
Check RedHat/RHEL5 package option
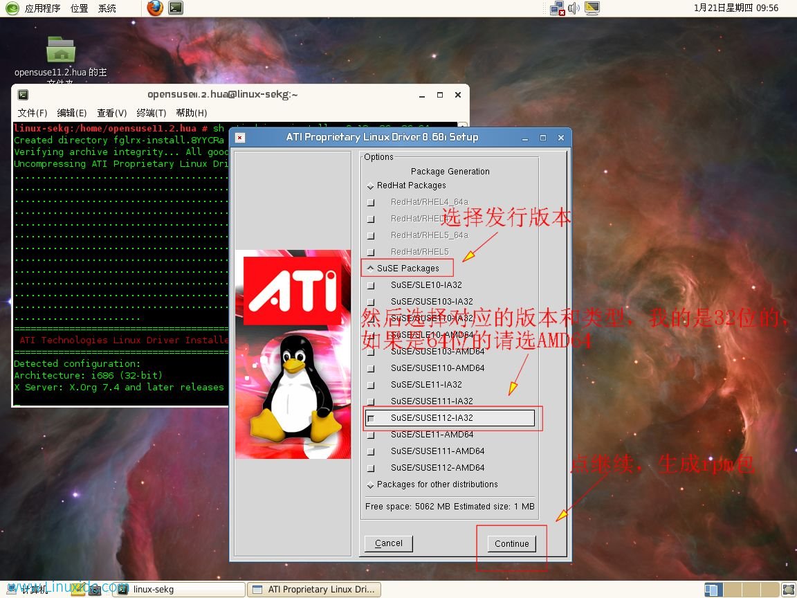pos(371,252)
